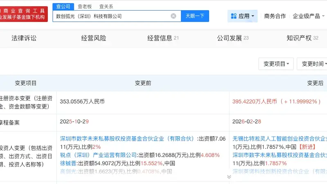Open the 商务合作 link
The height and width of the screenshot is (184, 327).
pyautogui.click(x=275, y=16)
